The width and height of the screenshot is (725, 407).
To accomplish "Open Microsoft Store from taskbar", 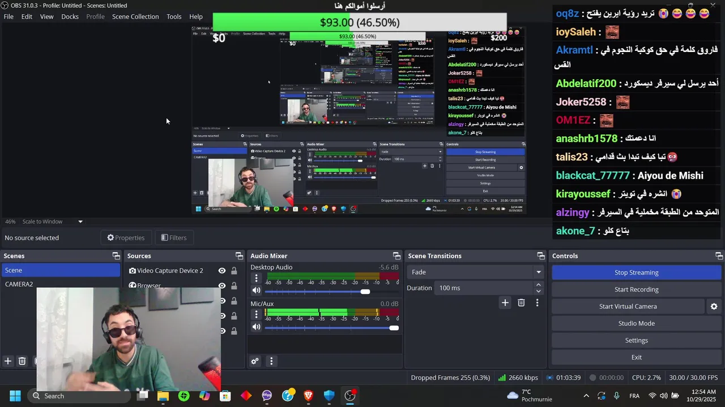I will (x=225, y=396).
